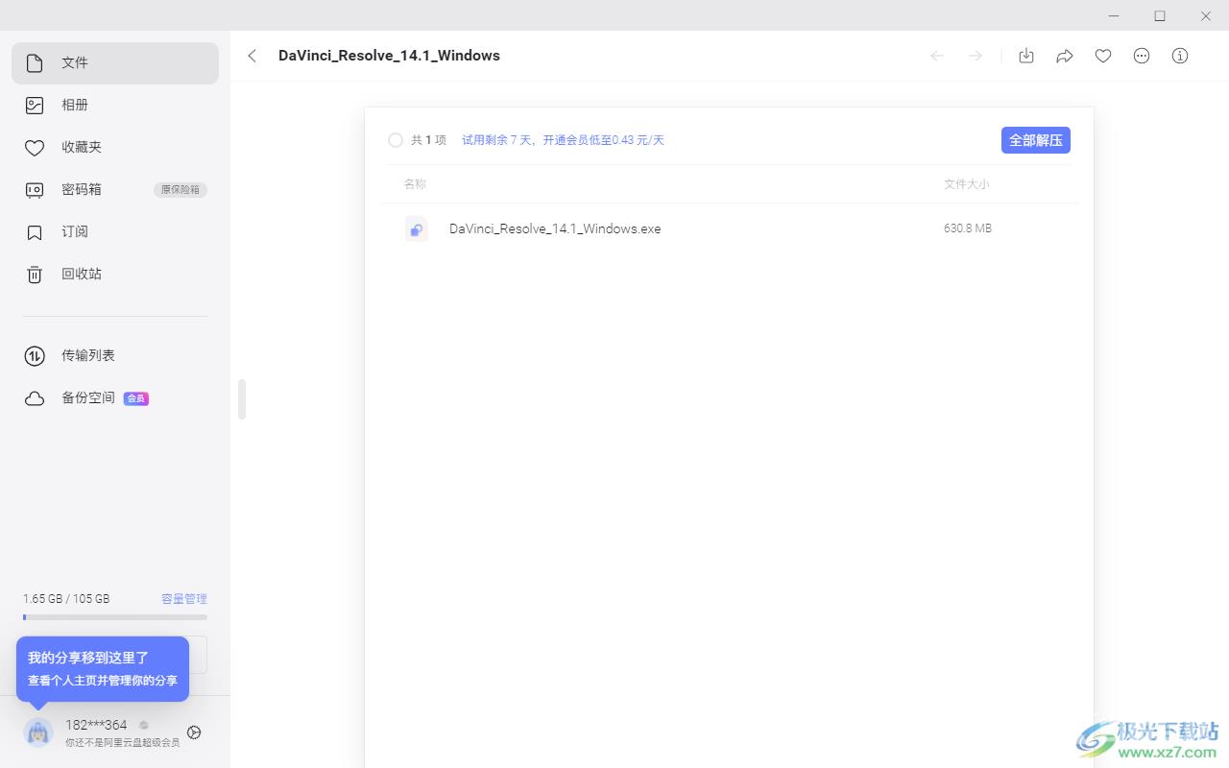Click the 全部解压 button
The width and height of the screenshot is (1229, 768).
pyautogui.click(x=1036, y=140)
